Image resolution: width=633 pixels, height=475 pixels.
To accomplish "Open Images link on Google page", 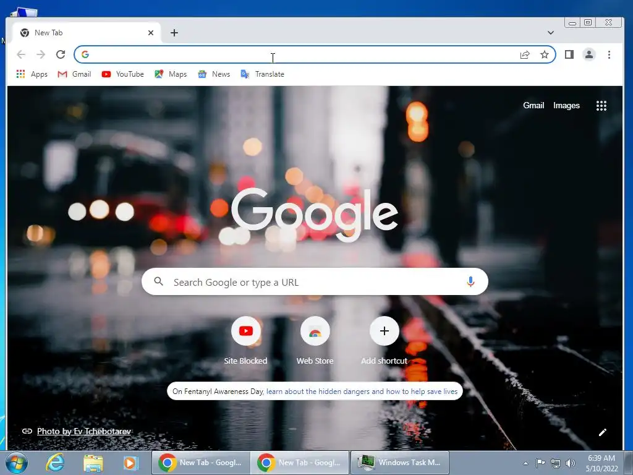I will 566,105.
